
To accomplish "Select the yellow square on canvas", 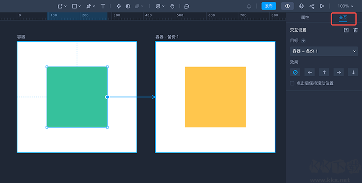I will [x=215, y=97].
